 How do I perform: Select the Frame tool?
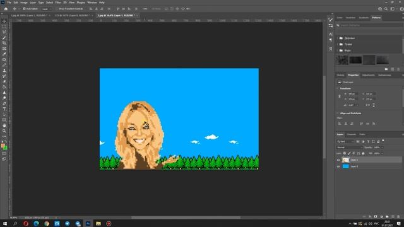(x=4, y=49)
